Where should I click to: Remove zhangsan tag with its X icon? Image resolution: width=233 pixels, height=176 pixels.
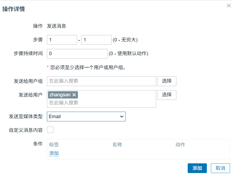click(74, 95)
